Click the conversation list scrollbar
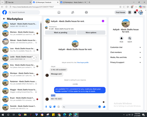This screenshot has height=117, width=147. point(41,42)
